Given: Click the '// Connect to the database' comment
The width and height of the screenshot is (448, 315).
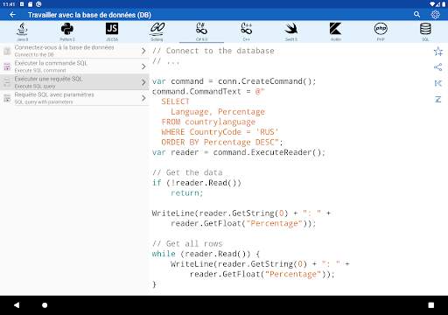Looking at the screenshot, I should 213,51.
